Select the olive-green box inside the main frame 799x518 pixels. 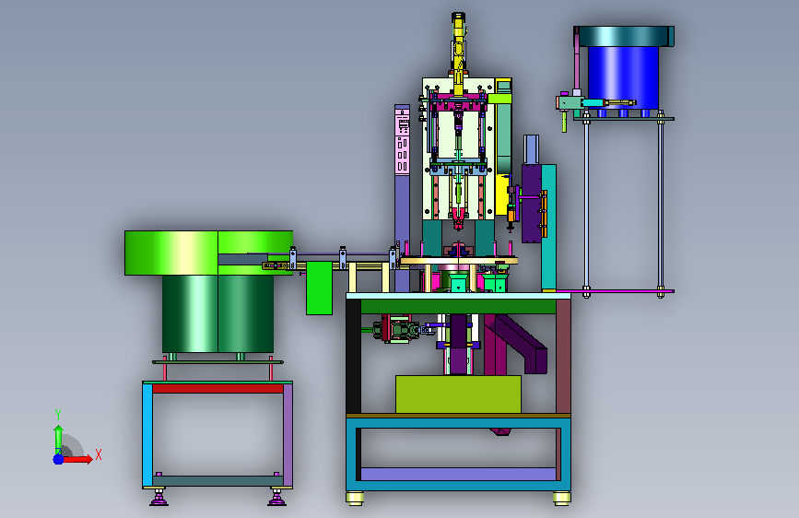(458, 394)
